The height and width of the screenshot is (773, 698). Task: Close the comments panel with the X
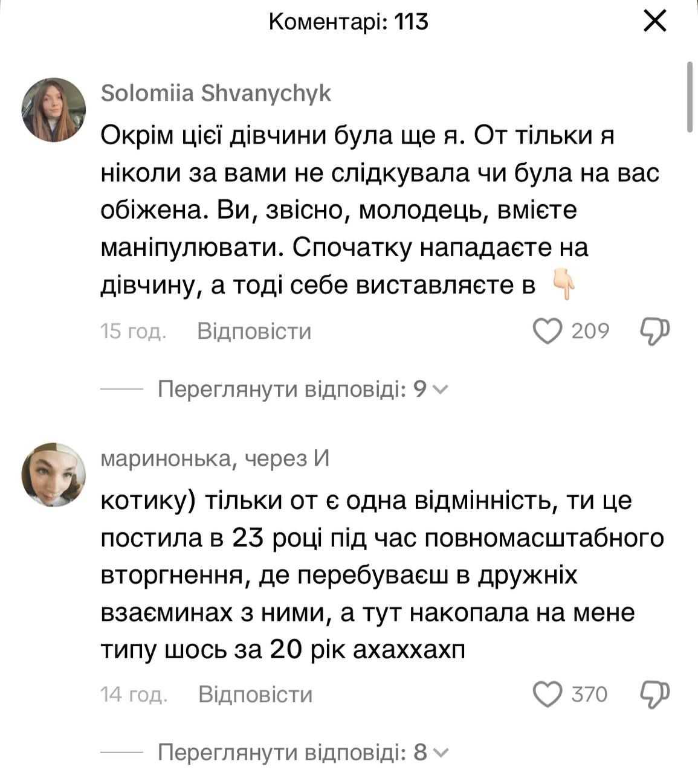tap(655, 22)
